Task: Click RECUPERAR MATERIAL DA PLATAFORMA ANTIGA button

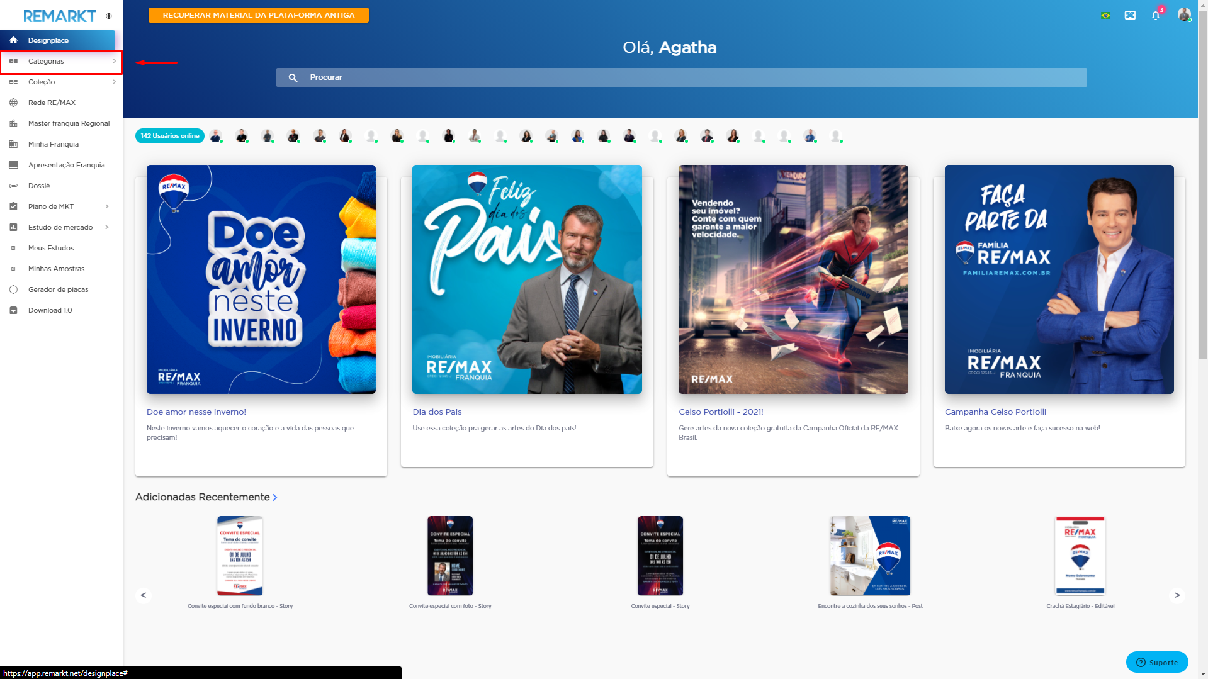Action: point(258,14)
